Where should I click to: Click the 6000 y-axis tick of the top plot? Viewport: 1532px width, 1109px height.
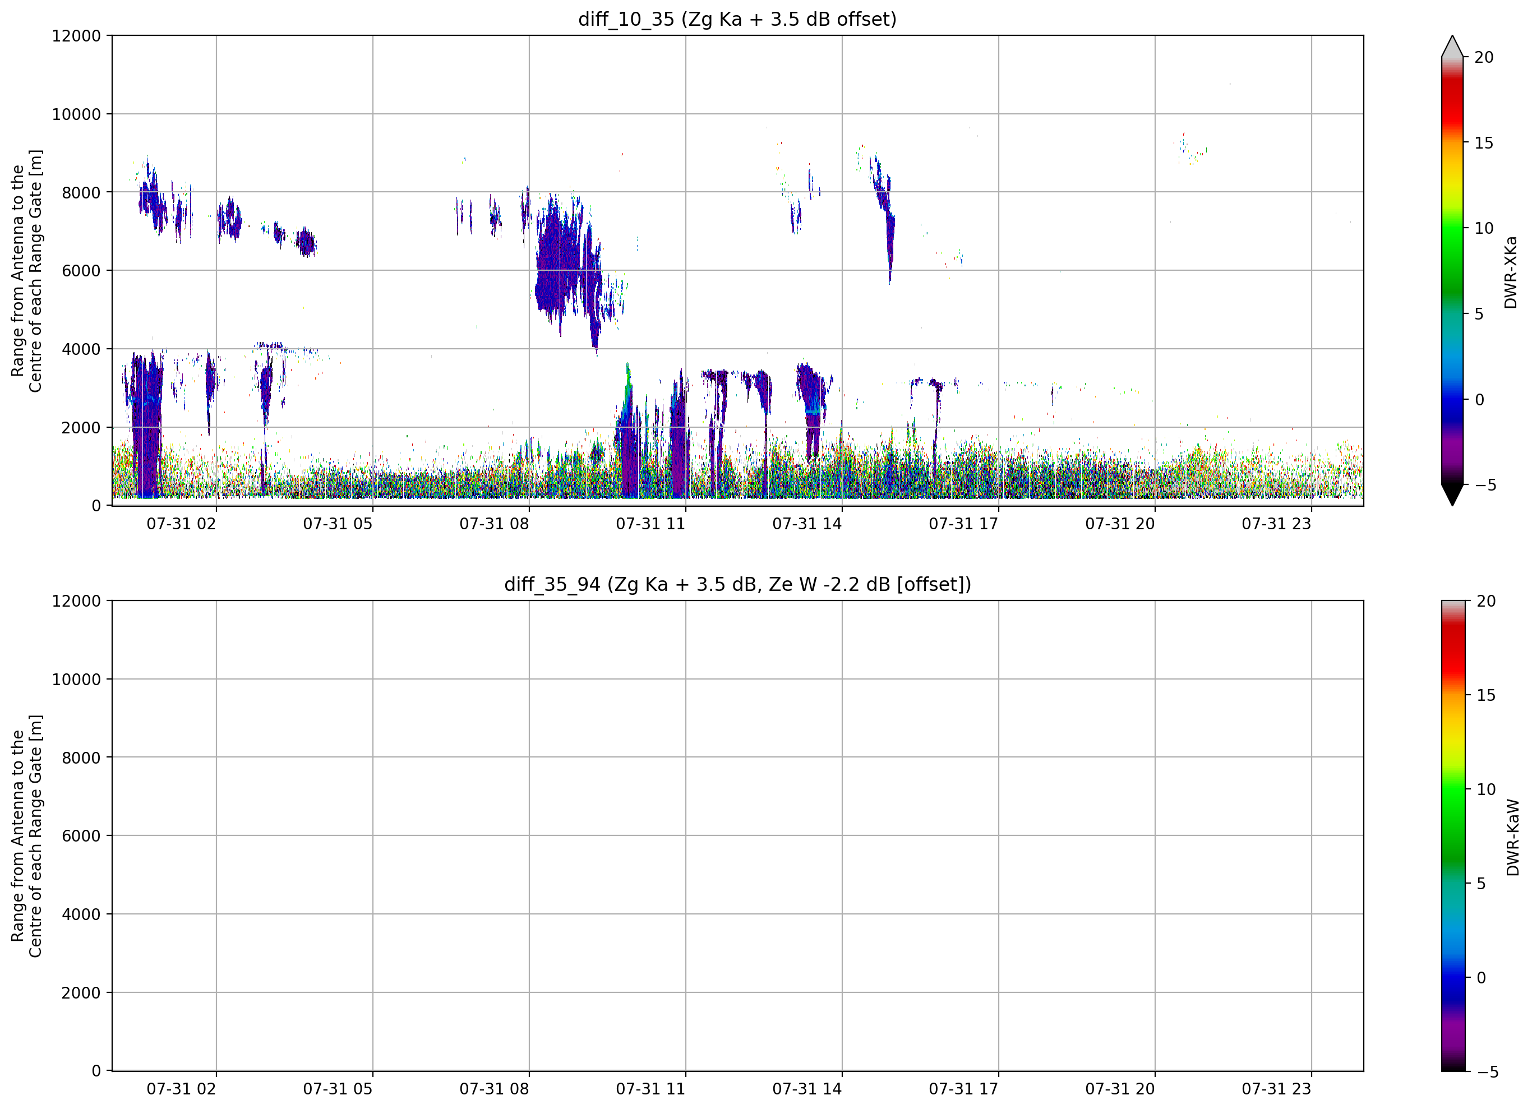81,271
